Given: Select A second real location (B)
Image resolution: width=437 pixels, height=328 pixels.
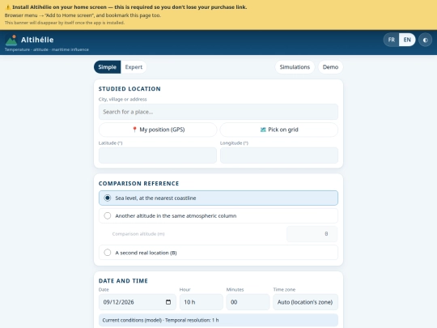Looking at the screenshot, I should (218, 253).
